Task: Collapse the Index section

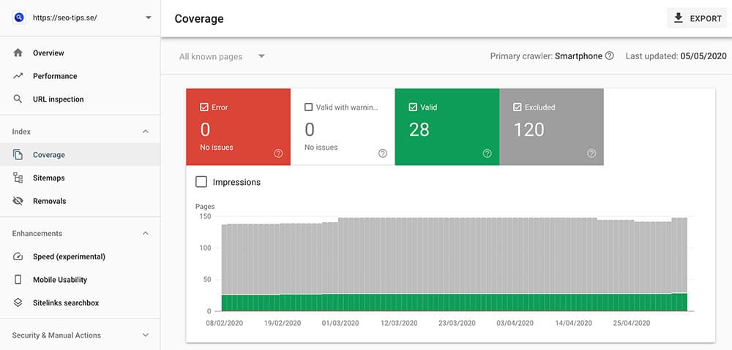Action: click(146, 132)
